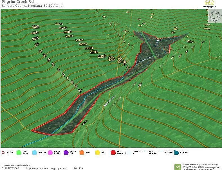Click the 'Local Government' legend label
This screenshot has height=170, width=222.
click(122, 153)
